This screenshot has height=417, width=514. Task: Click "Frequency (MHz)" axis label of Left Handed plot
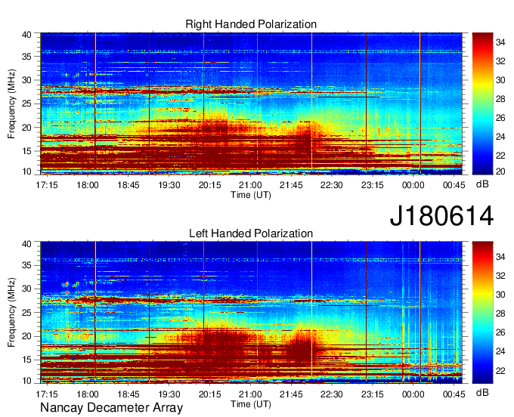[x=12, y=313]
